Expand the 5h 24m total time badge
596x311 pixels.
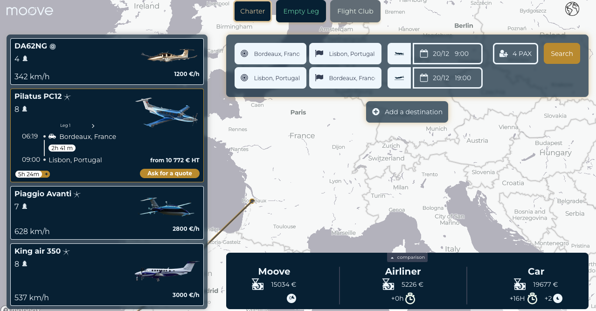(32, 174)
